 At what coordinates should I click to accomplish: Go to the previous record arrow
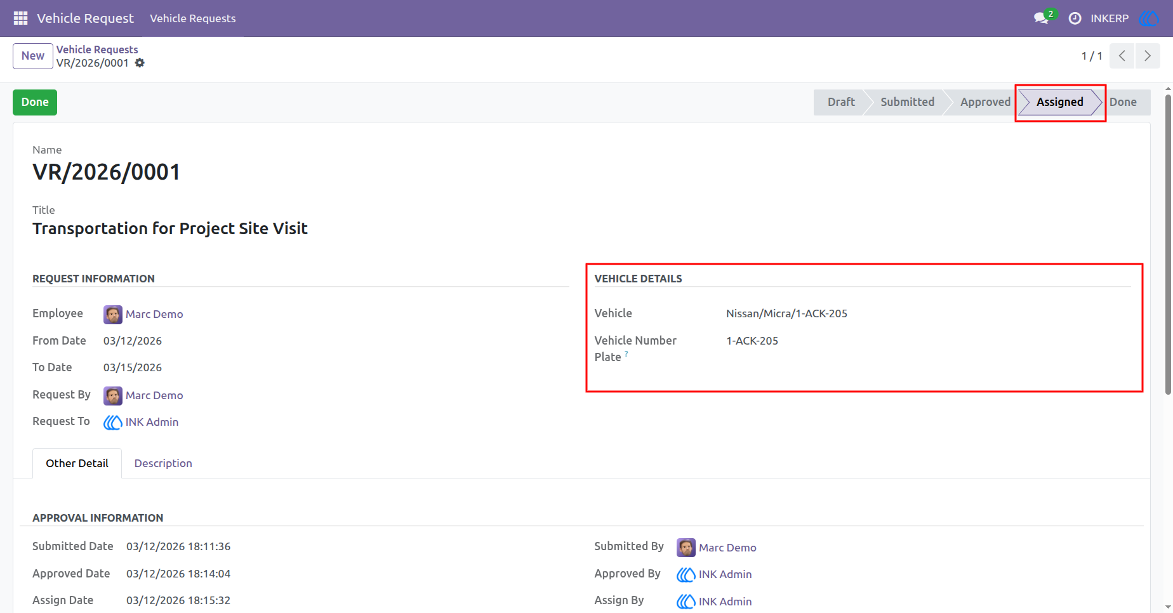coord(1122,56)
